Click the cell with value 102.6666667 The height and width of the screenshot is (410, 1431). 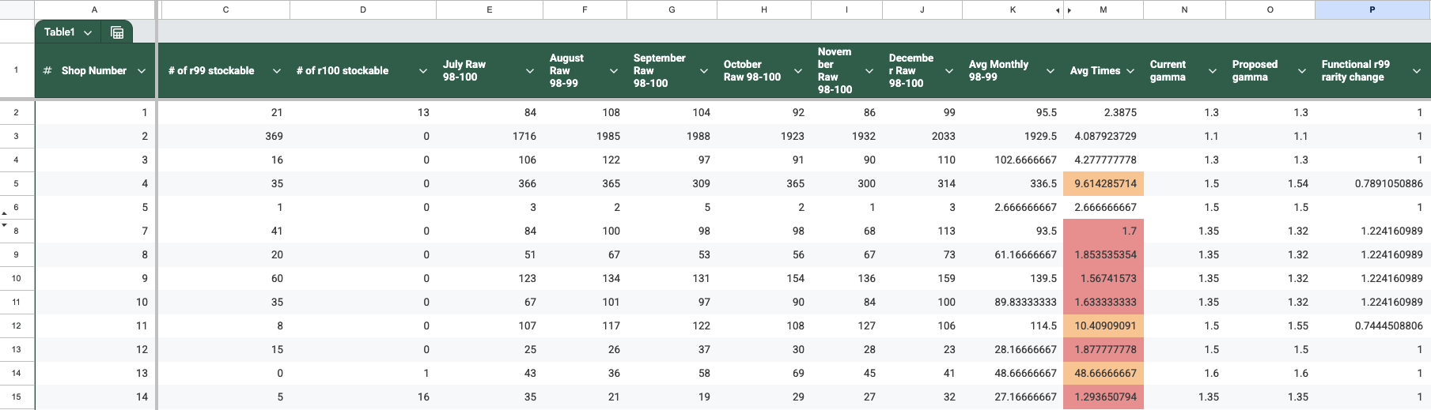point(1013,160)
